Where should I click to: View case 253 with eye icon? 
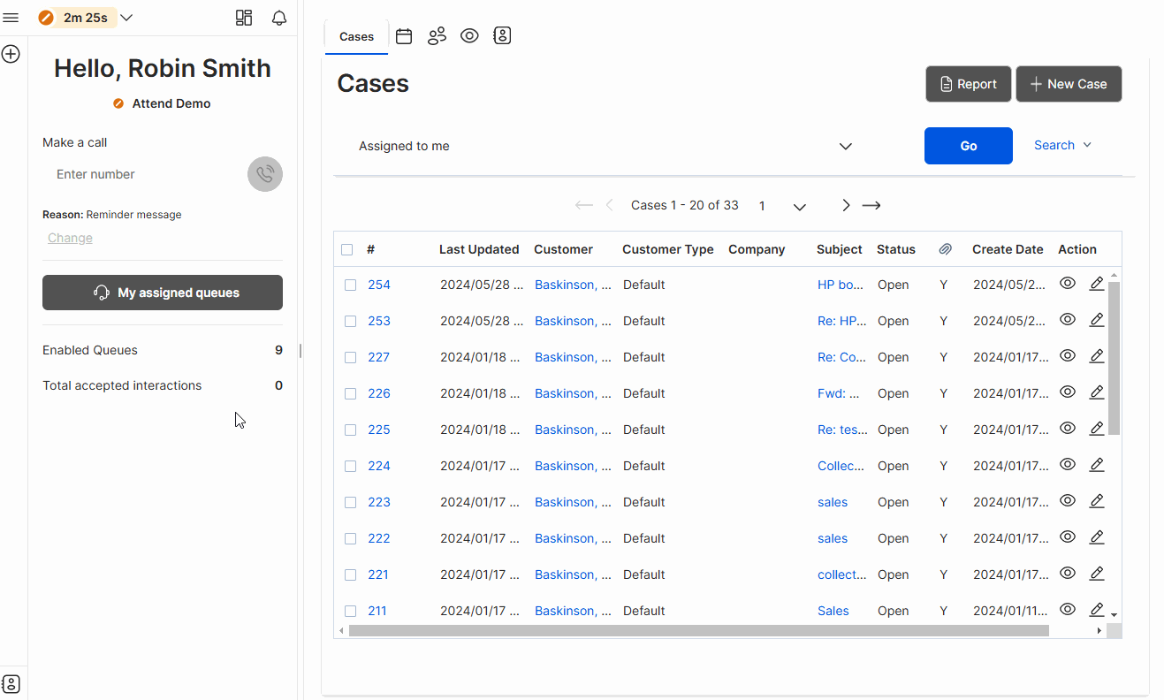point(1068,319)
